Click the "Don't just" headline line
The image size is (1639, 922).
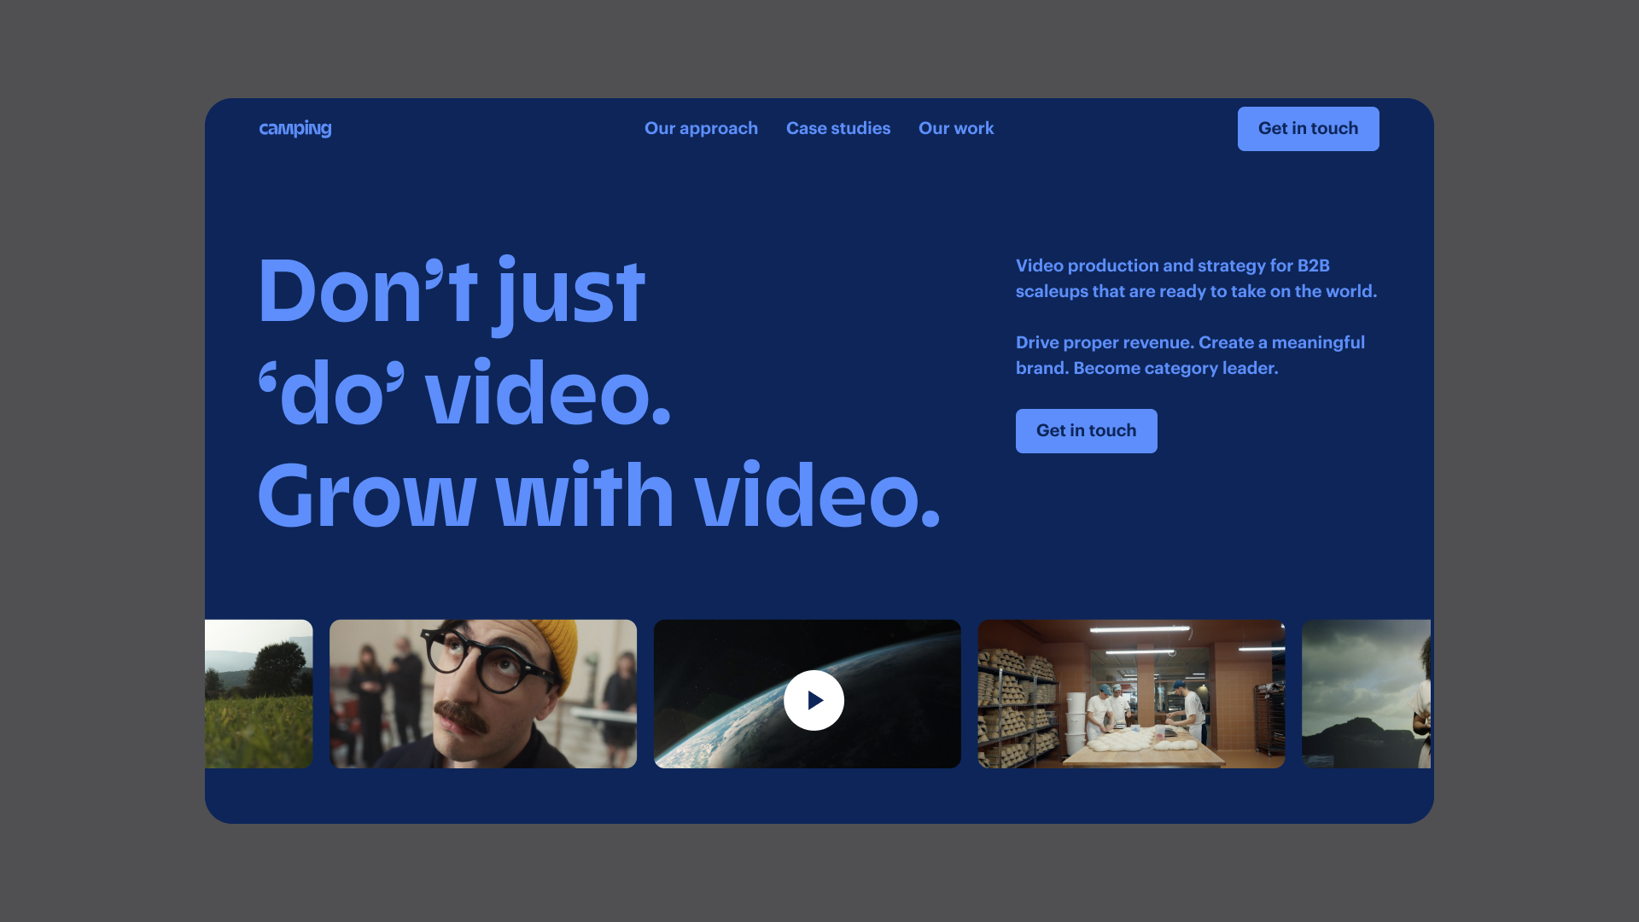[x=451, y=292]
